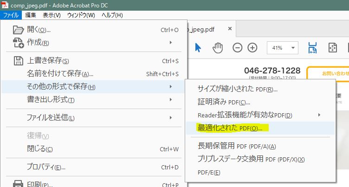The image size is (349, 187).
Task: Open the zoom percentage dropdown arrow
Action: [293, 48]
